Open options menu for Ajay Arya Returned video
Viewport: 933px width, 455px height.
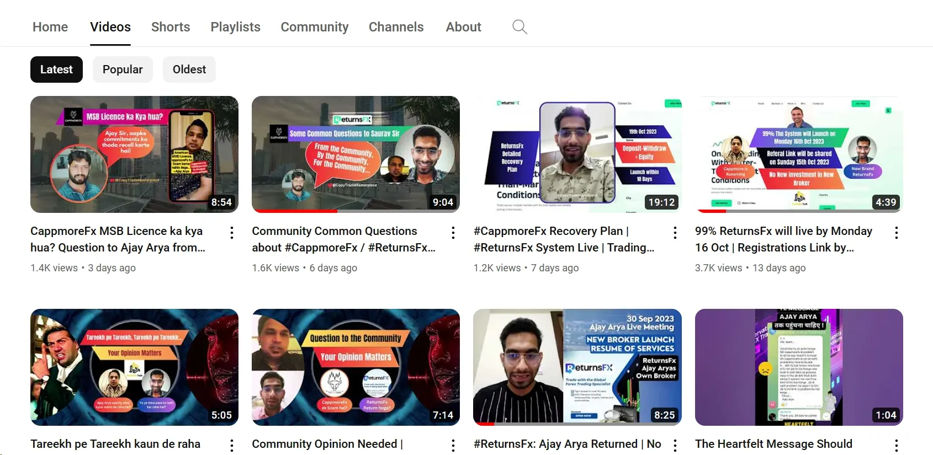click(x=675, y=446)
